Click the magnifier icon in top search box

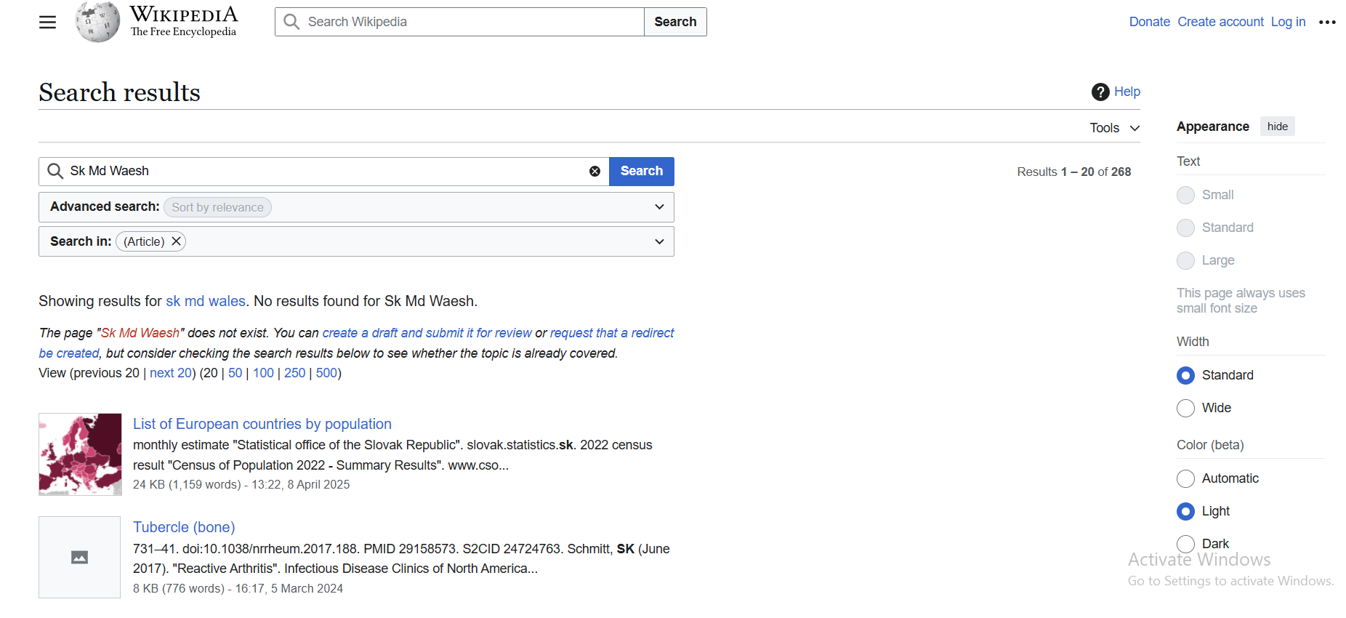pos(291,22)
